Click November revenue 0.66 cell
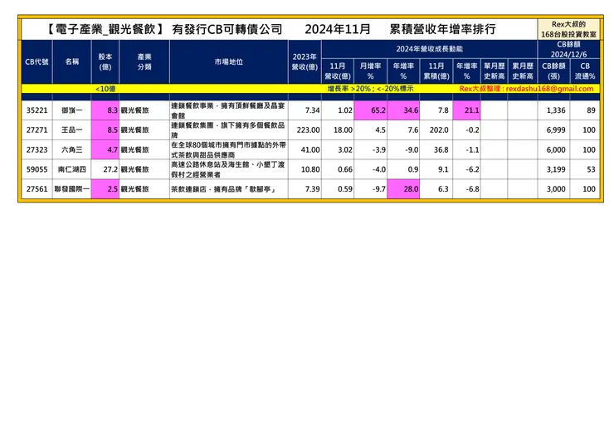 click(338, 169)
